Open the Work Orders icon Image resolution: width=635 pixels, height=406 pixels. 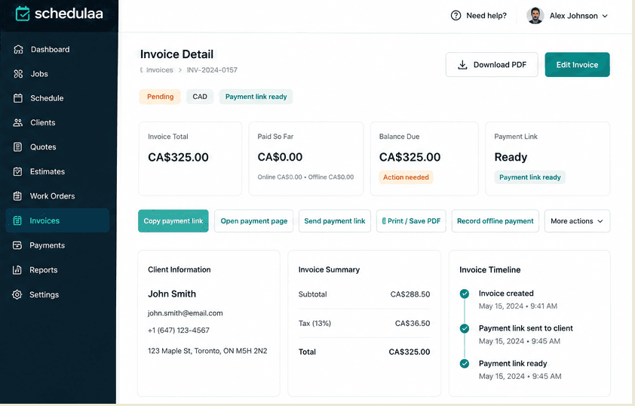pos(17,196)
